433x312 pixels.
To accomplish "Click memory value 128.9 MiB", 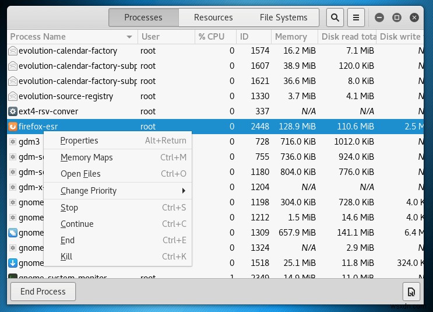I will (297, 127).
